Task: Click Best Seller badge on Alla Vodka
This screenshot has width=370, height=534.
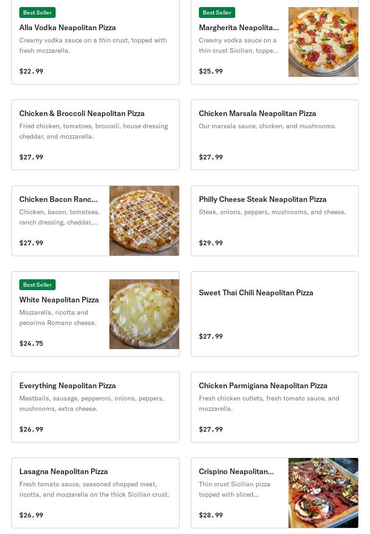Action: coord(37,13)
